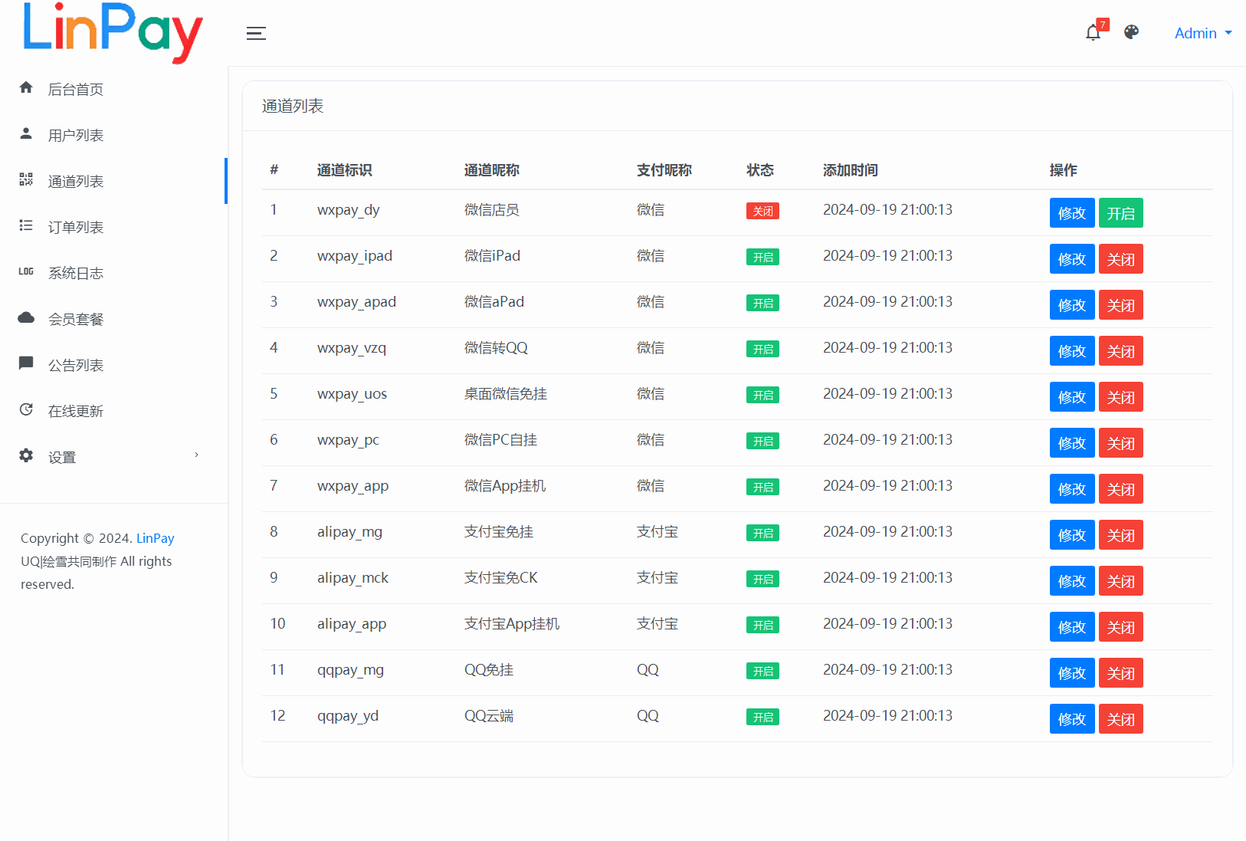Open the LinPay link in the footer
The image size is (1246, 841).
155,538
